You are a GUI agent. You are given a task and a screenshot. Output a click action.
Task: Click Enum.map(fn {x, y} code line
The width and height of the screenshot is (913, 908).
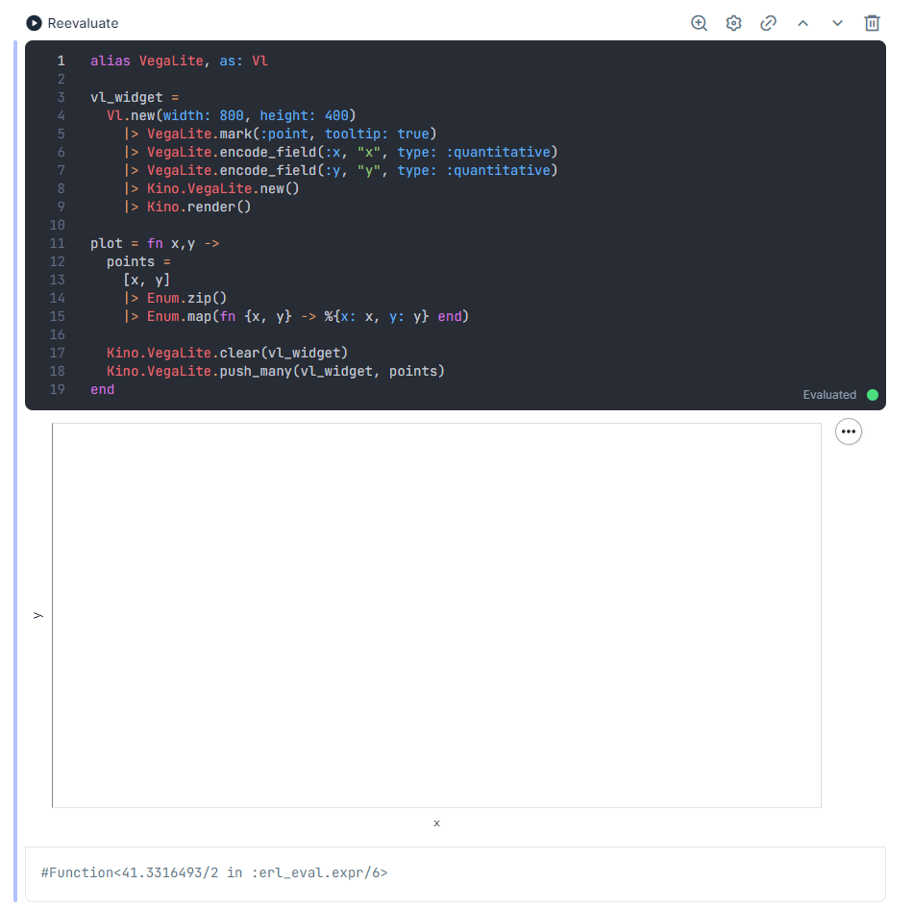(296, 317)
